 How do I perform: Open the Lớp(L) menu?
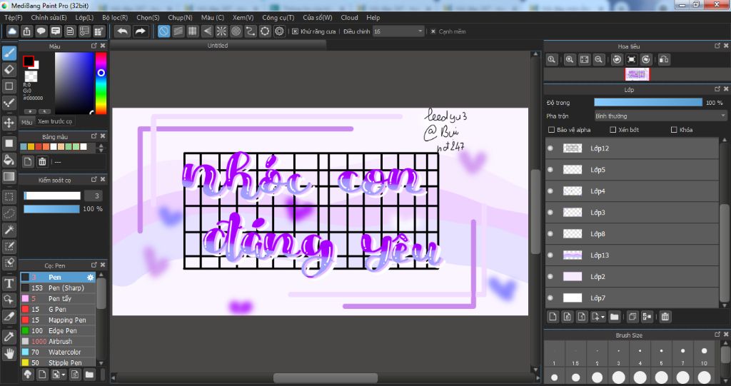[84, 17]
